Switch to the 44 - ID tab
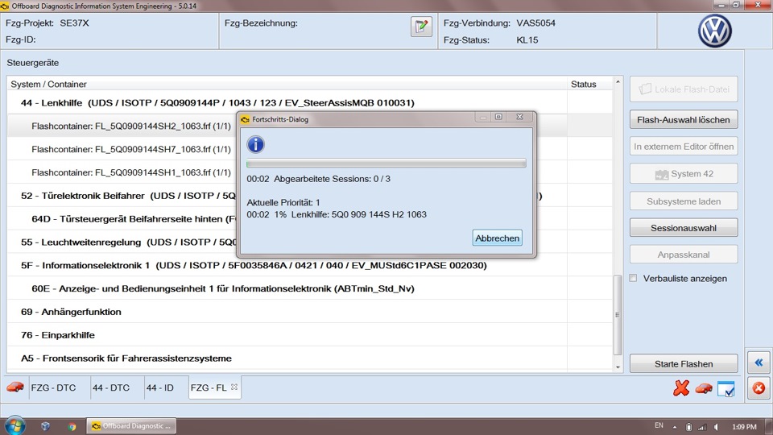773x435 pixels. point(159,387)
